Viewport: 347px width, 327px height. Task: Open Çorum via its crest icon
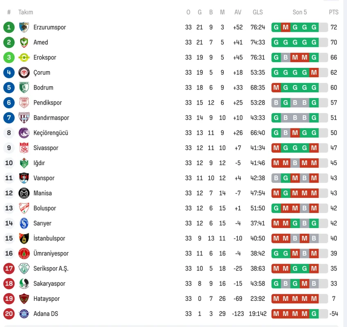tap(24, 73)
